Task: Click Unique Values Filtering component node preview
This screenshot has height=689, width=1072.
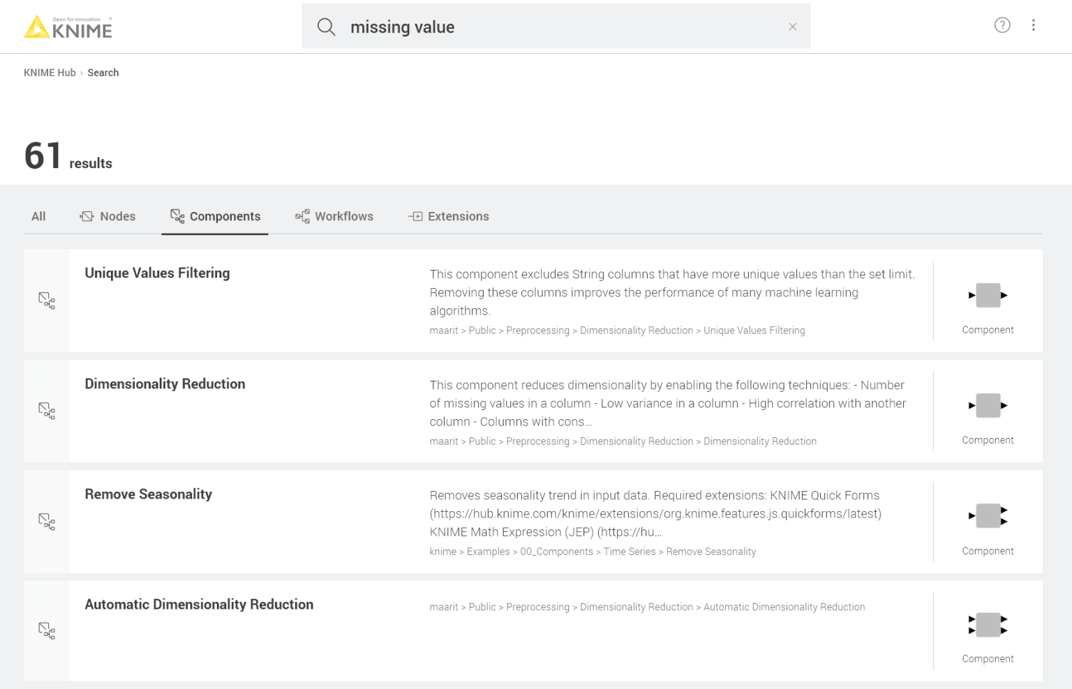Action: 988,295
